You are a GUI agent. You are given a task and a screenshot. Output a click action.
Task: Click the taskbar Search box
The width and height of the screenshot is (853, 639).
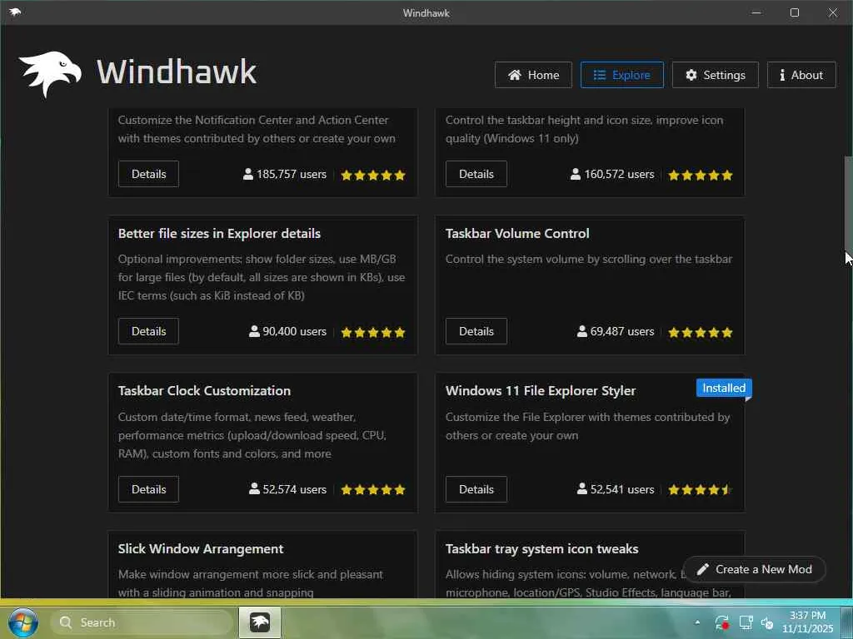coord(141,622)
